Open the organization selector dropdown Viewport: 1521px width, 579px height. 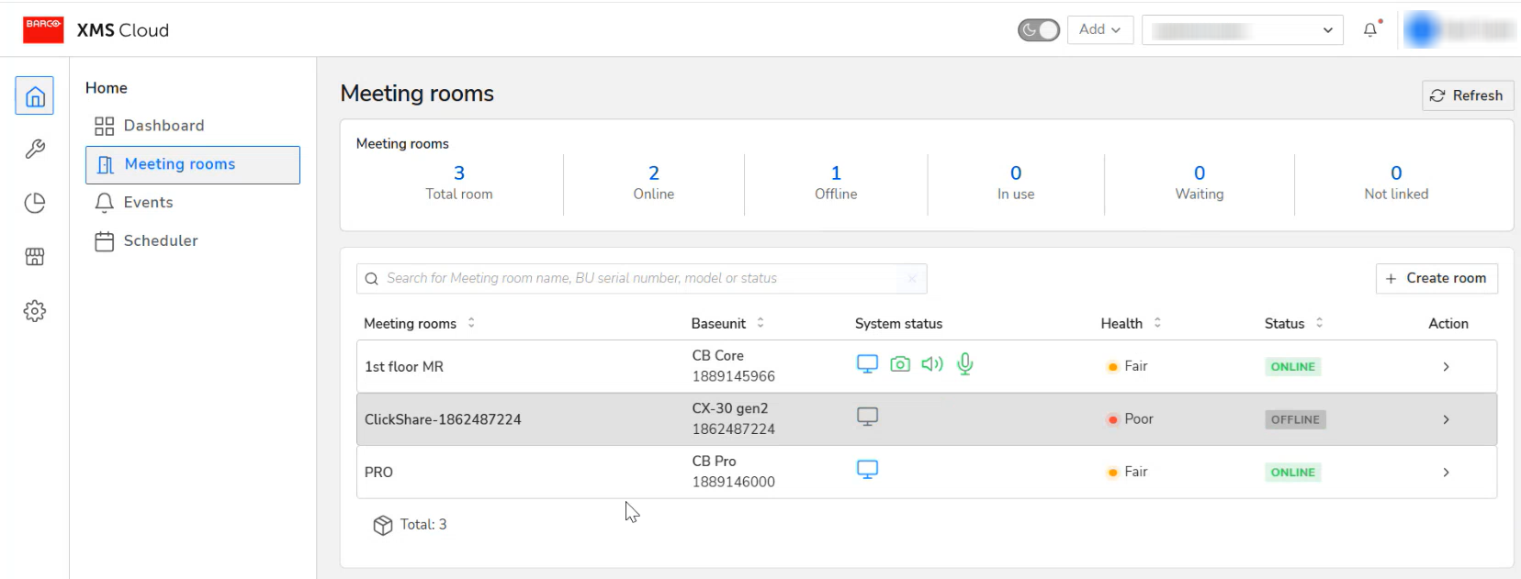click(1242, 30)
